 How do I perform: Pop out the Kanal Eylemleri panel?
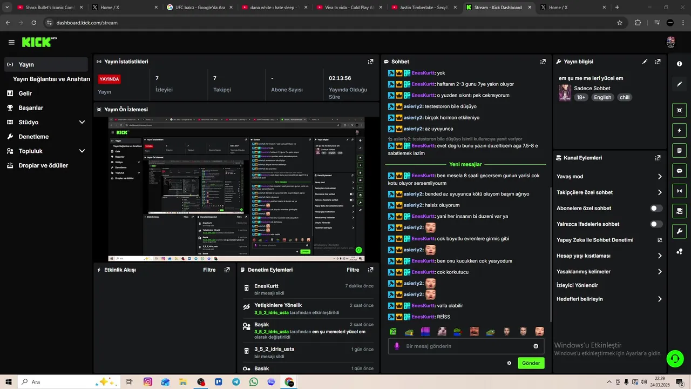click(658, 158)
